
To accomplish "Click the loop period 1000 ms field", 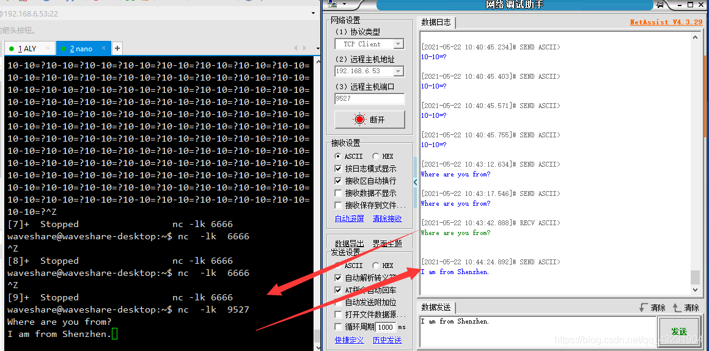I will [x=386, y=327].
